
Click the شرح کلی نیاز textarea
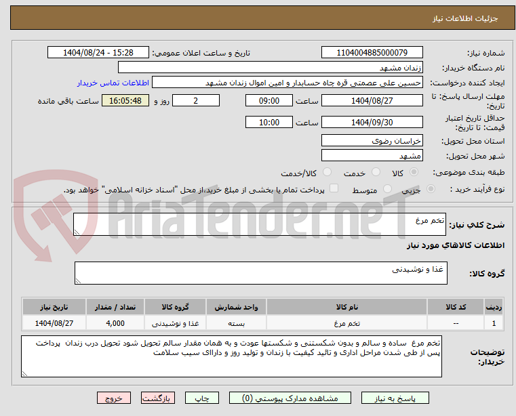260,224
